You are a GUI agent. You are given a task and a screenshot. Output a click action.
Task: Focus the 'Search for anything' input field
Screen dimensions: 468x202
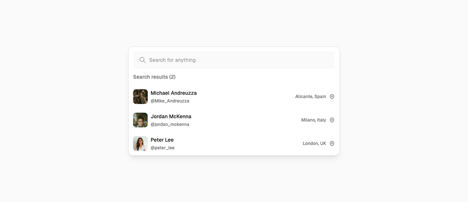pyautogui.click(x=234, y=60)
